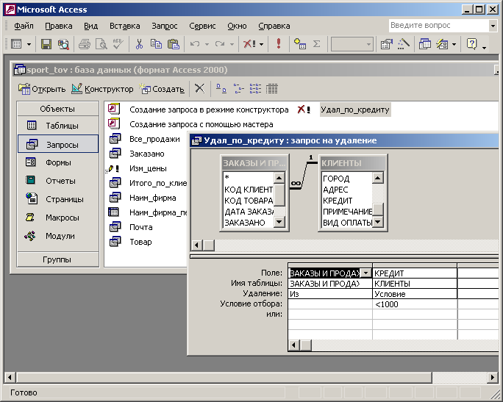Screen dimensions: 503x402
Task: Click the КРЕДИТ field in КЛИЕНТЫ table
Action: [x=338, y=201]
